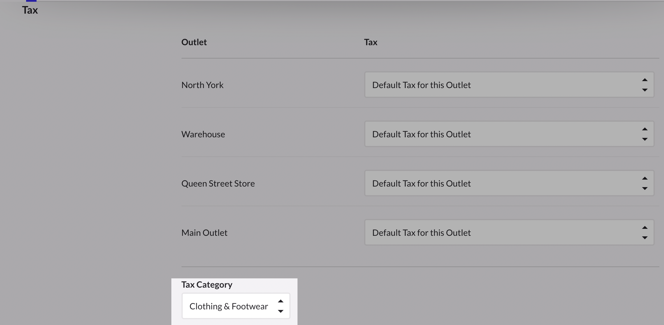
Task: Click the up arrow on North York tax selector
Action: tap(645, 80)
